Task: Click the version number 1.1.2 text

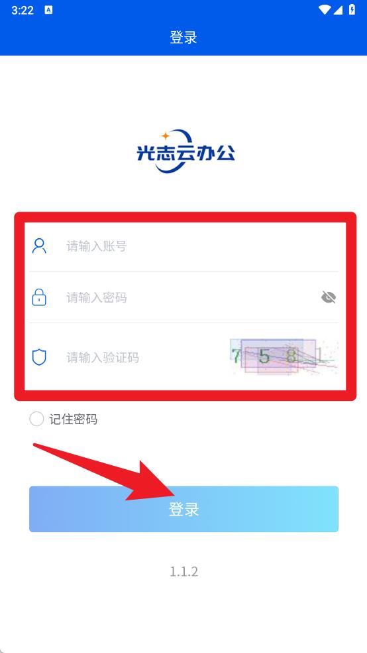Action: coord(183,571)
